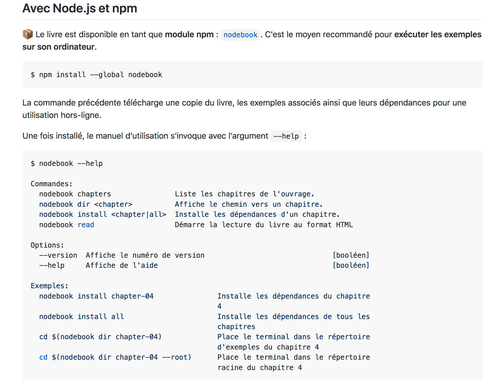Select the nodebook install chapter-04 example
504x385 pixels.
coord(96,296)
